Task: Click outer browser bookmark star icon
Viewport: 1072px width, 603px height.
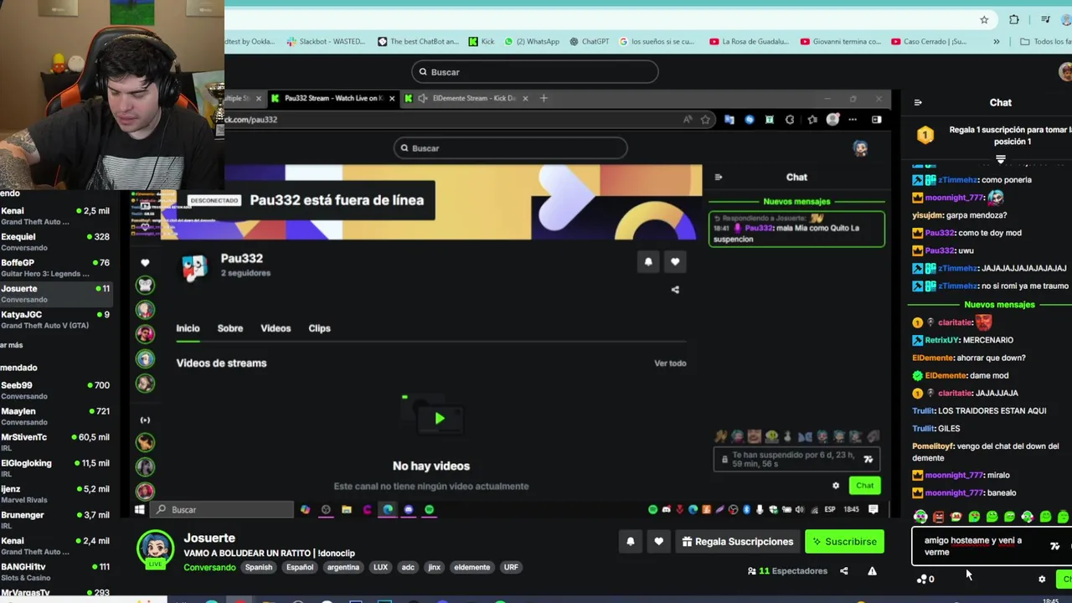Action: tap(984, 19)
